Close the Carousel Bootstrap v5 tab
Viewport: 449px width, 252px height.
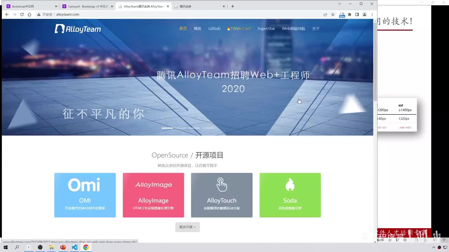(x=112, y=6)
